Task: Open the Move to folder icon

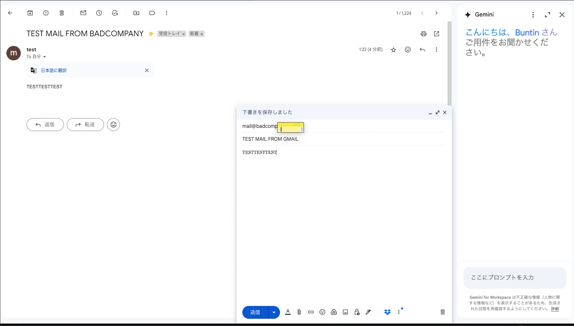Action: coord(136,13)
